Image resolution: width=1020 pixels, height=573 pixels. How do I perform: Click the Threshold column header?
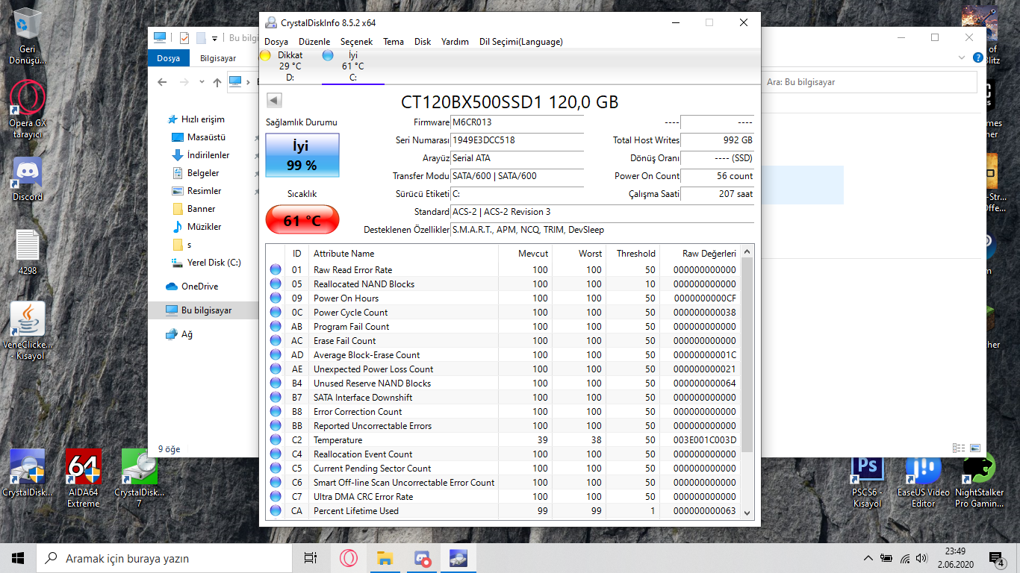pos(633,254)
